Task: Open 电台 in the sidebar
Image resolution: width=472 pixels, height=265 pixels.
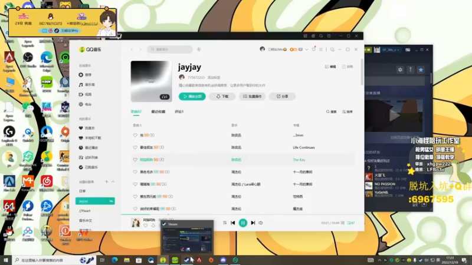Action: [x=85, y=104]
